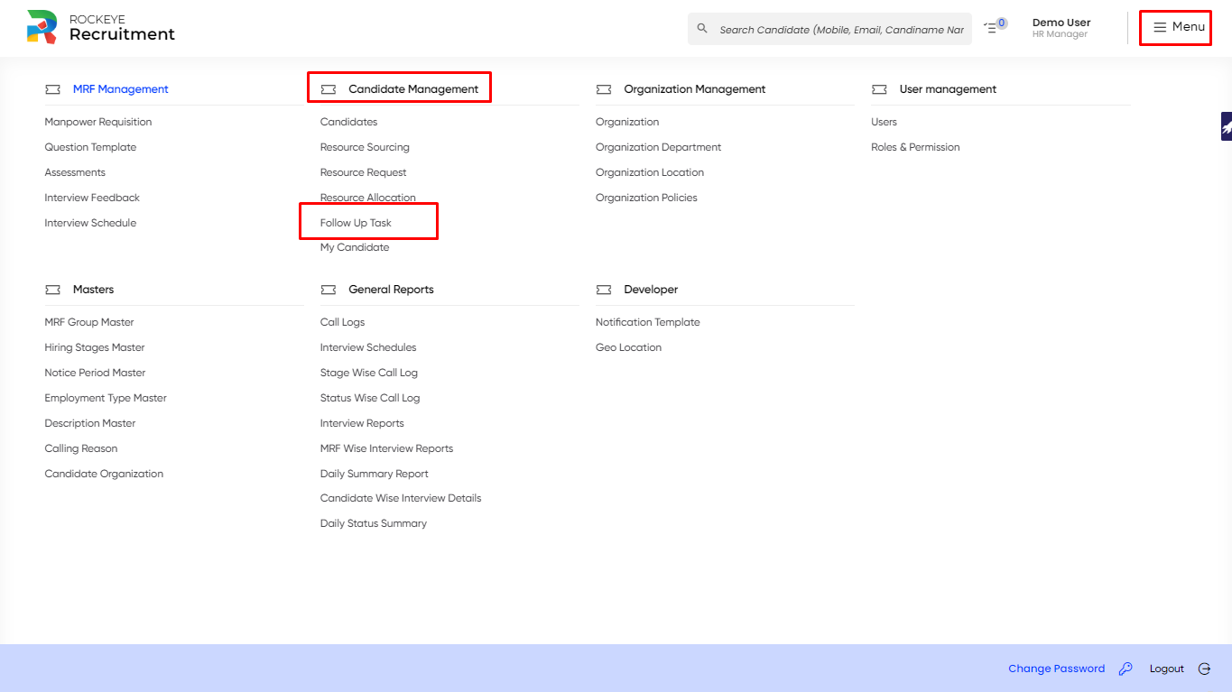Open Organization page
The width and height of the screenshot is (1232, 692).
point(627,122)
